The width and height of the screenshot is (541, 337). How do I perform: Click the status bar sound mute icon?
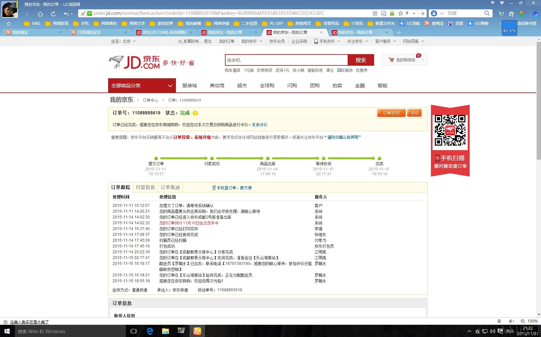512,321
